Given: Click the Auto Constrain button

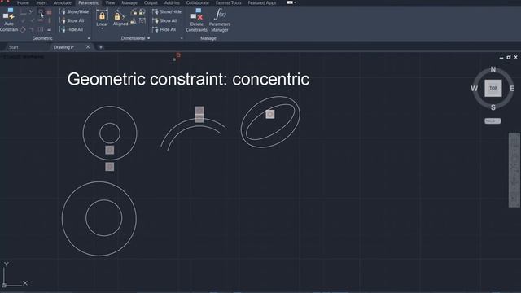Looking at the screenshot, I should click(9, 20).
